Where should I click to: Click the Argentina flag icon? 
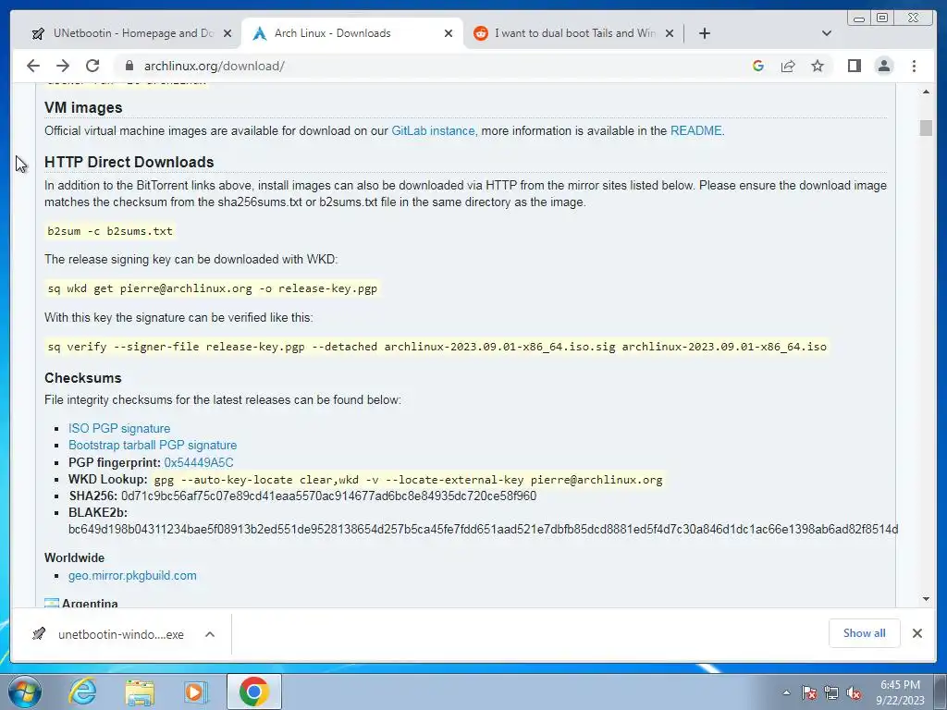pyautogui.click(x=52, y=603)
